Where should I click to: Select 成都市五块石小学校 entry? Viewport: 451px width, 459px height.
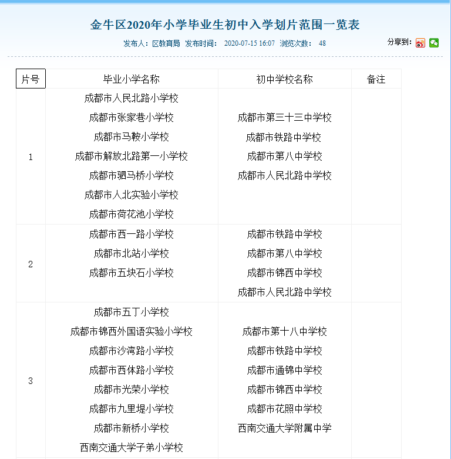click(x=132, y=273)
